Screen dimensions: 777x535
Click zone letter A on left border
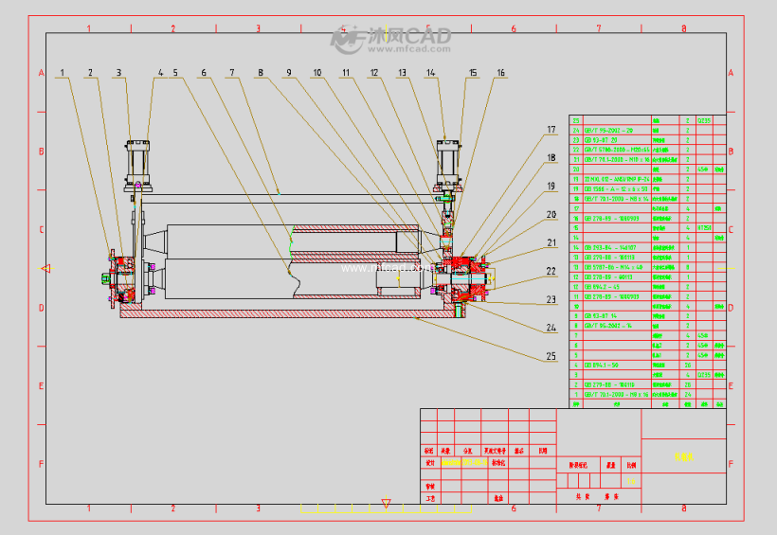41,73
